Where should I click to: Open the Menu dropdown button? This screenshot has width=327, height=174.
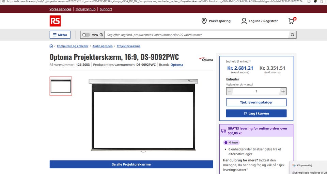60,35
